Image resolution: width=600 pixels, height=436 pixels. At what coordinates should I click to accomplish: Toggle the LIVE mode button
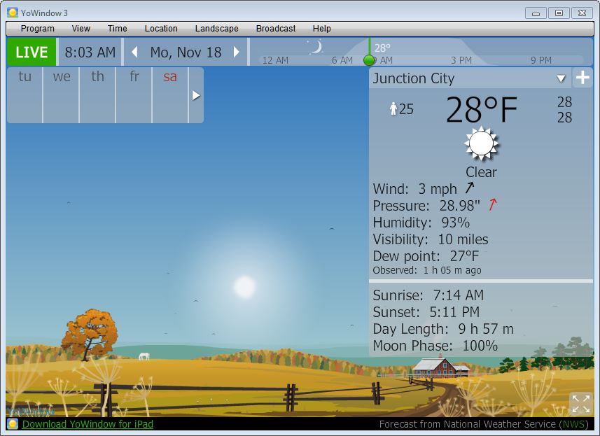[32, 52]
